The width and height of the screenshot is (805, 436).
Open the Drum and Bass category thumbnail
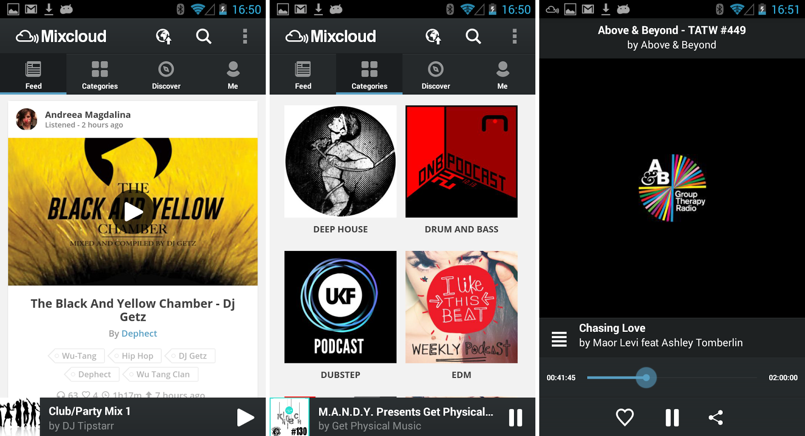click(x=461, y=161)
